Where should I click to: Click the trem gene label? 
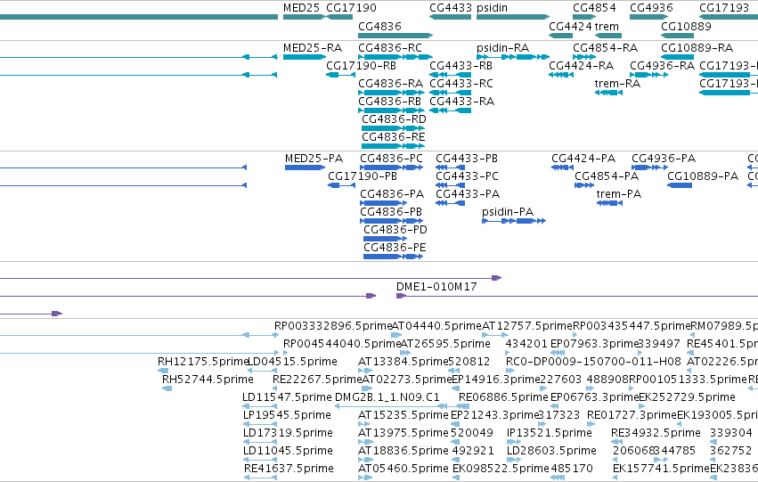607,26
